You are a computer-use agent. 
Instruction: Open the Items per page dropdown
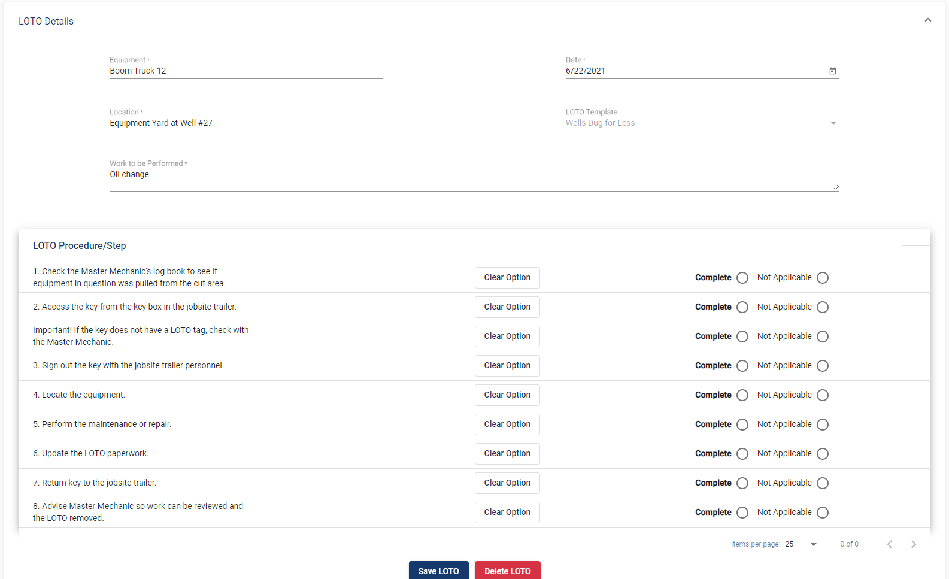(802, 544)
